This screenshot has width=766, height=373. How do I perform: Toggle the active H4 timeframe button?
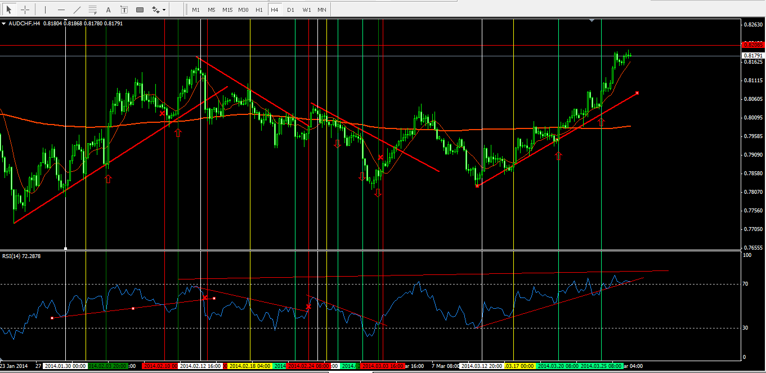tap(274, 10)
